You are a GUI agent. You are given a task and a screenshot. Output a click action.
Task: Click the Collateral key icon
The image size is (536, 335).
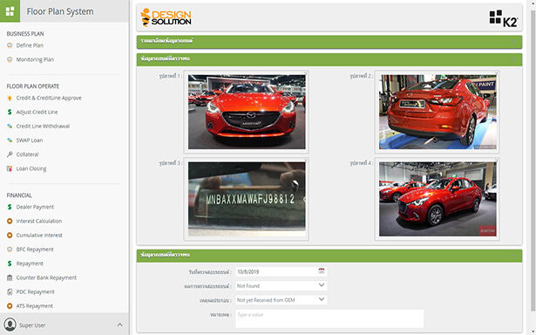(x=10, y=154)
